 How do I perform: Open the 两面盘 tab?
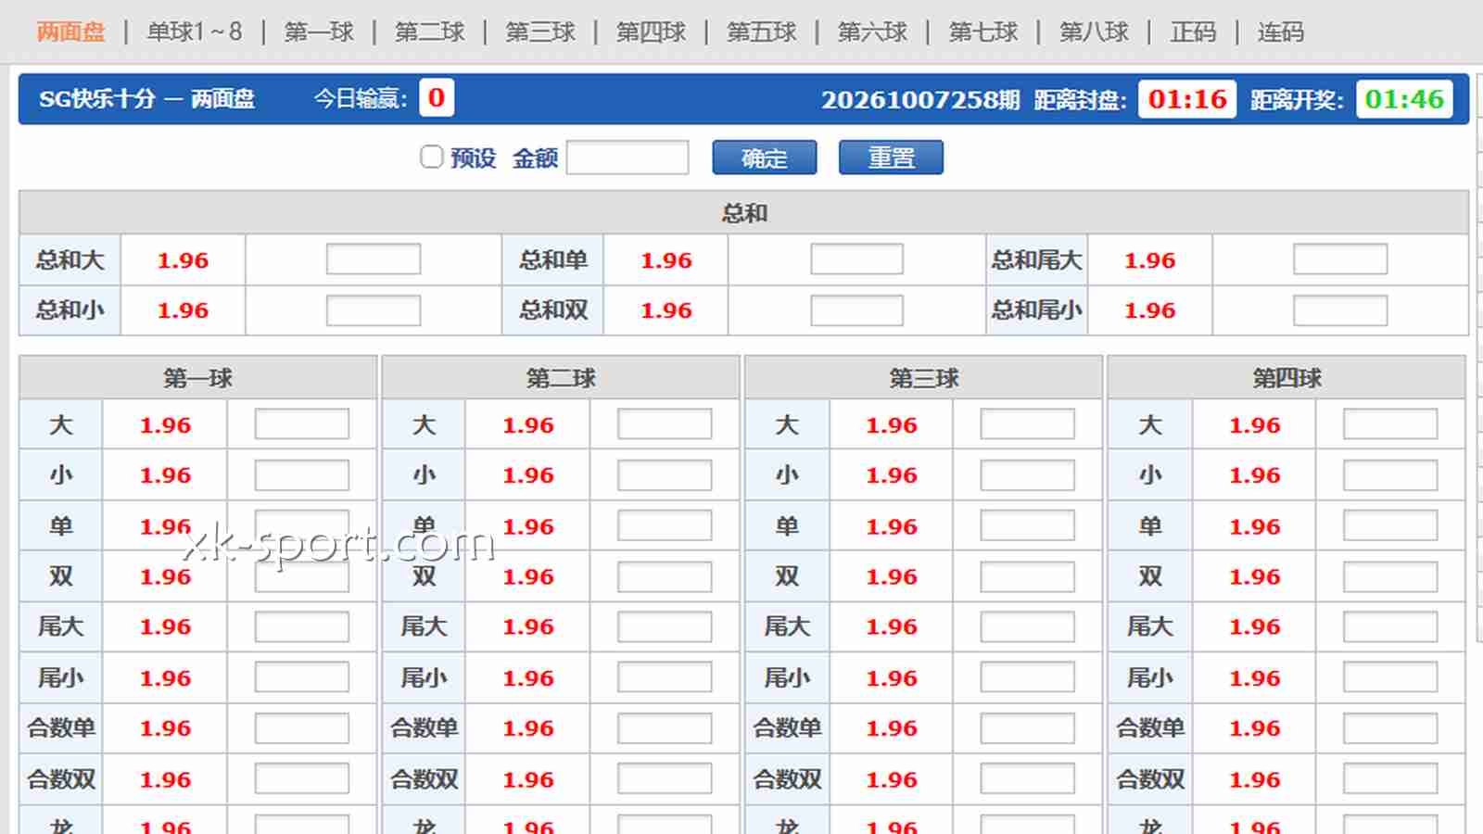coord(70,32)
